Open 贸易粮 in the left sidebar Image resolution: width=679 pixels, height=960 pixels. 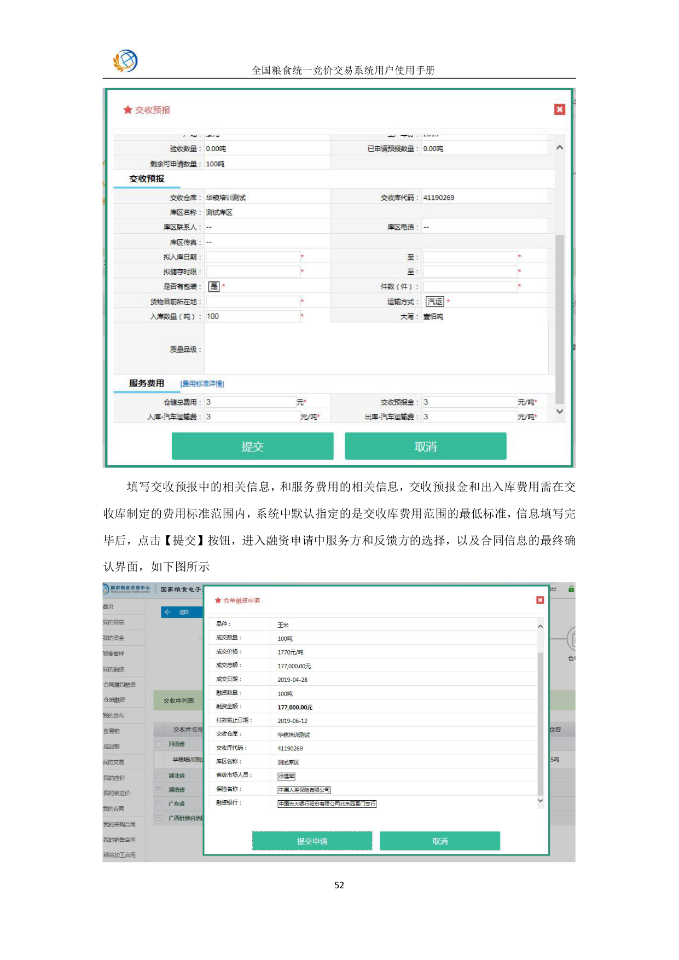[112, 731]
